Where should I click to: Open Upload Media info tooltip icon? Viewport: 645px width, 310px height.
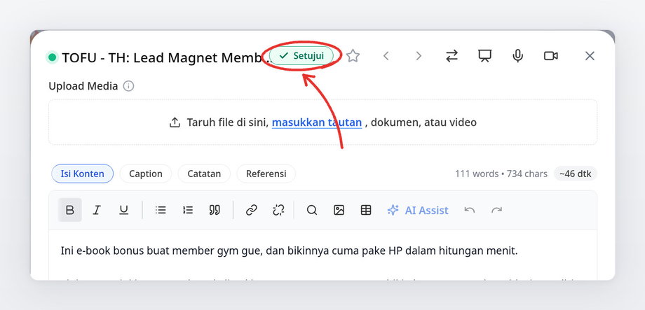pyautogui.click(x=129, y=86)
